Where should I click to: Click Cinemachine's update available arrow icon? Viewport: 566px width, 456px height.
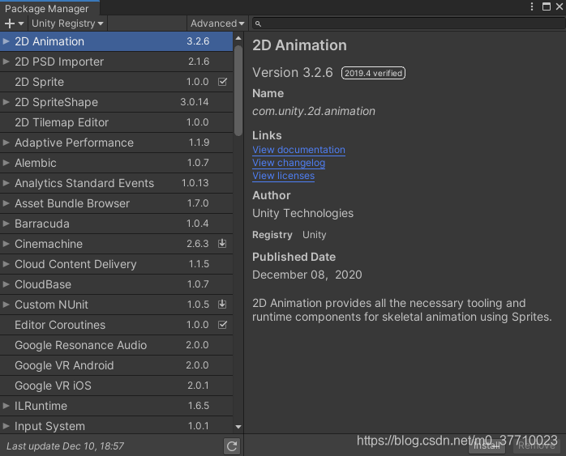pos(222,244)
